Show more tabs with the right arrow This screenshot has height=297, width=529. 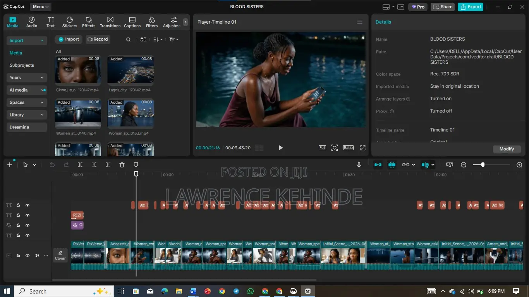coord(185,22)
